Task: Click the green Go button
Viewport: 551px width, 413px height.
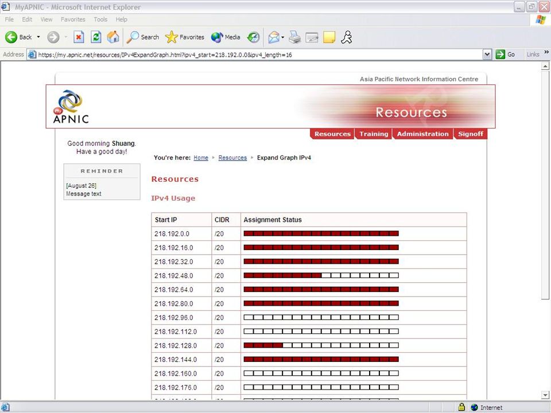Action: [505, 54]
